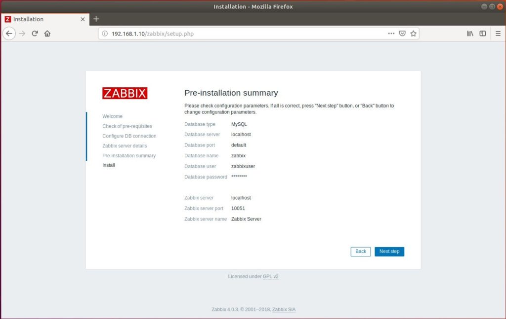Click the MySQL database type value
The image size is (506, 319).
(239, 124)
